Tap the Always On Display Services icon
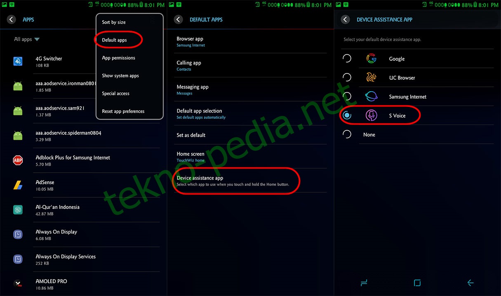This screenshot has width=501, height=296. click(x=18, y=259)
